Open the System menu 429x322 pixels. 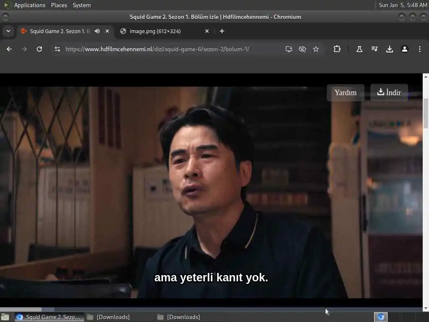coord(82,5)
